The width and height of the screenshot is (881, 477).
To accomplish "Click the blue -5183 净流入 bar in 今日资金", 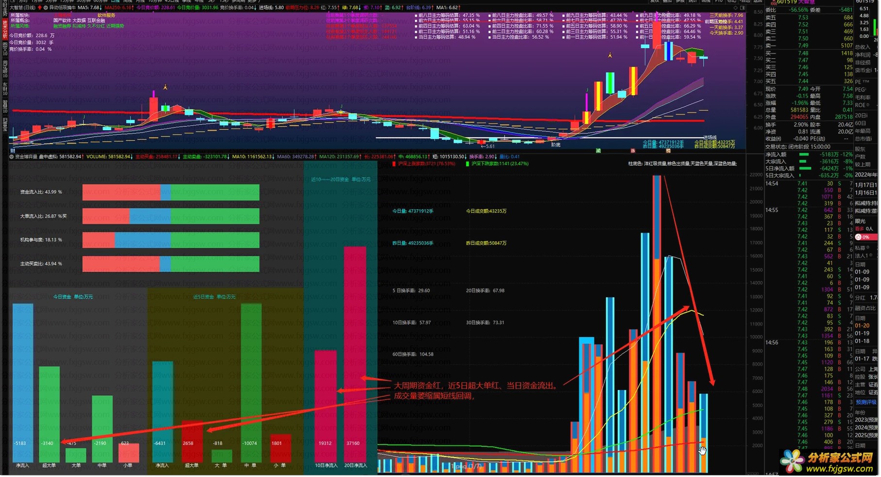I will point(22,383).
